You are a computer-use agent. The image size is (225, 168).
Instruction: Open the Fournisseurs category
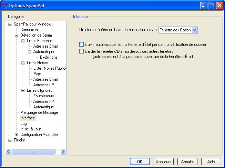coord(44,96)
